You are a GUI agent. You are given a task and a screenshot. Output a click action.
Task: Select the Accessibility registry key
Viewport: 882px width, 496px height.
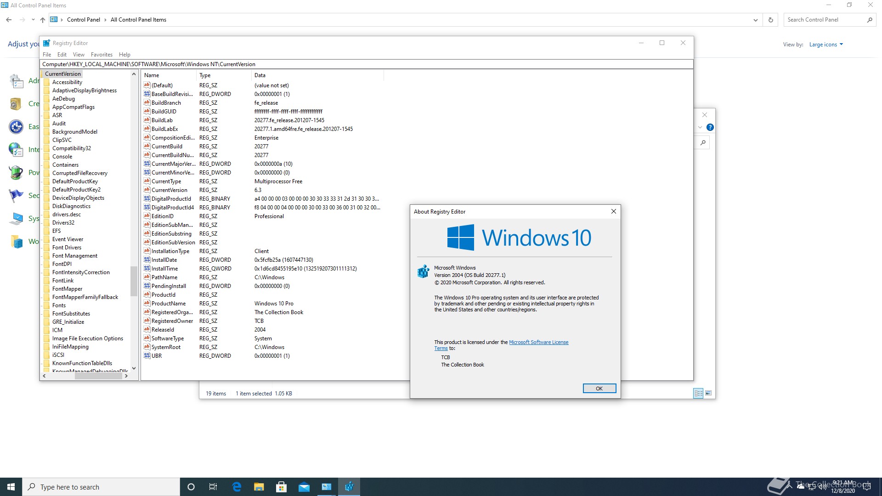(67, 82)
